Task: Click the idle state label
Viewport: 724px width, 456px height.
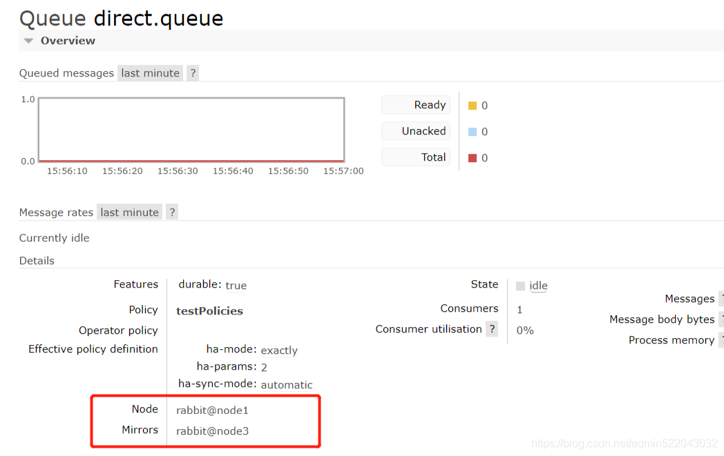Action: 538,286
